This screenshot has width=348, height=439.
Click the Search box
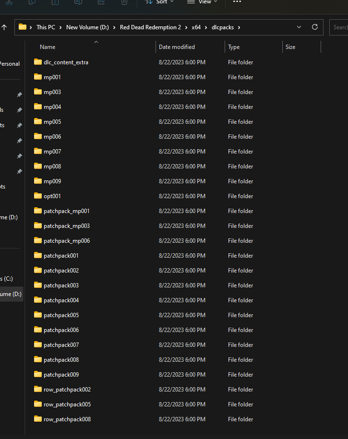click(339, 27)
